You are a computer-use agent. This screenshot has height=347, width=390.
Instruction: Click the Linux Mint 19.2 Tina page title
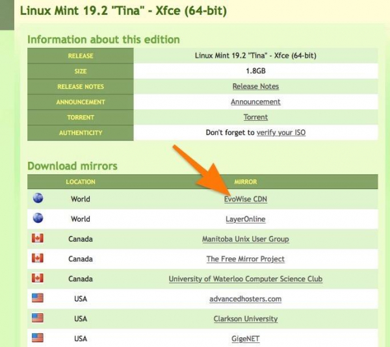123,10
